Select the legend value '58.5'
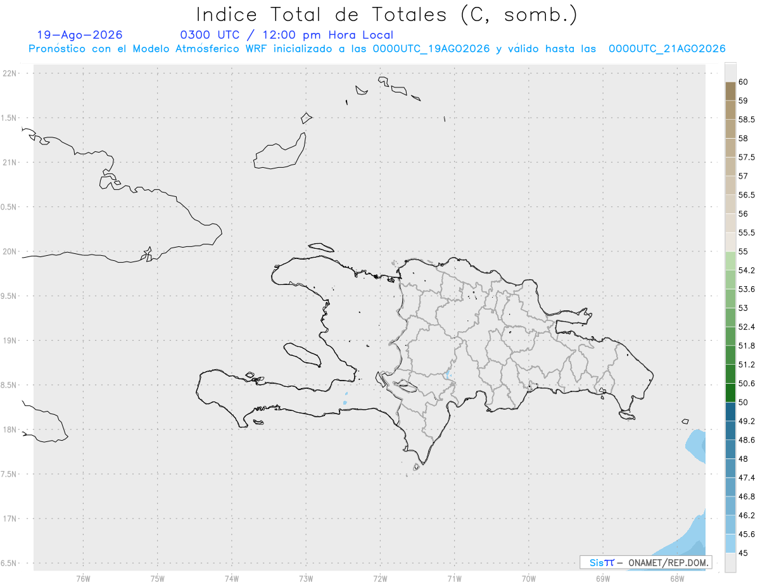Screen dimensions: 760x587 click(747, 120)
